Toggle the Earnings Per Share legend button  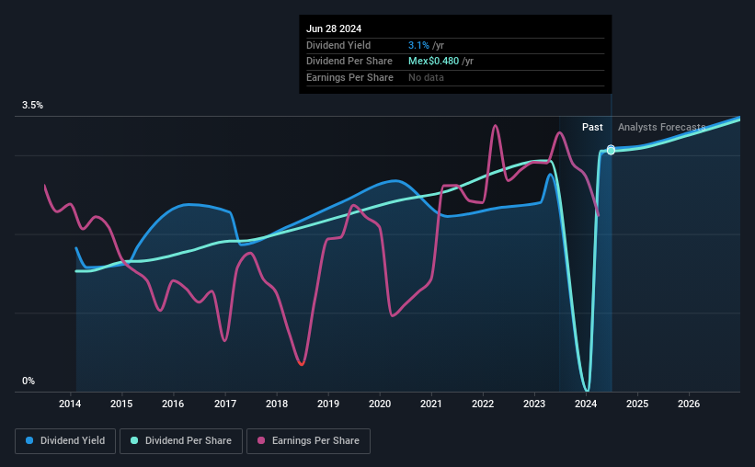click(x=308, y=441)
